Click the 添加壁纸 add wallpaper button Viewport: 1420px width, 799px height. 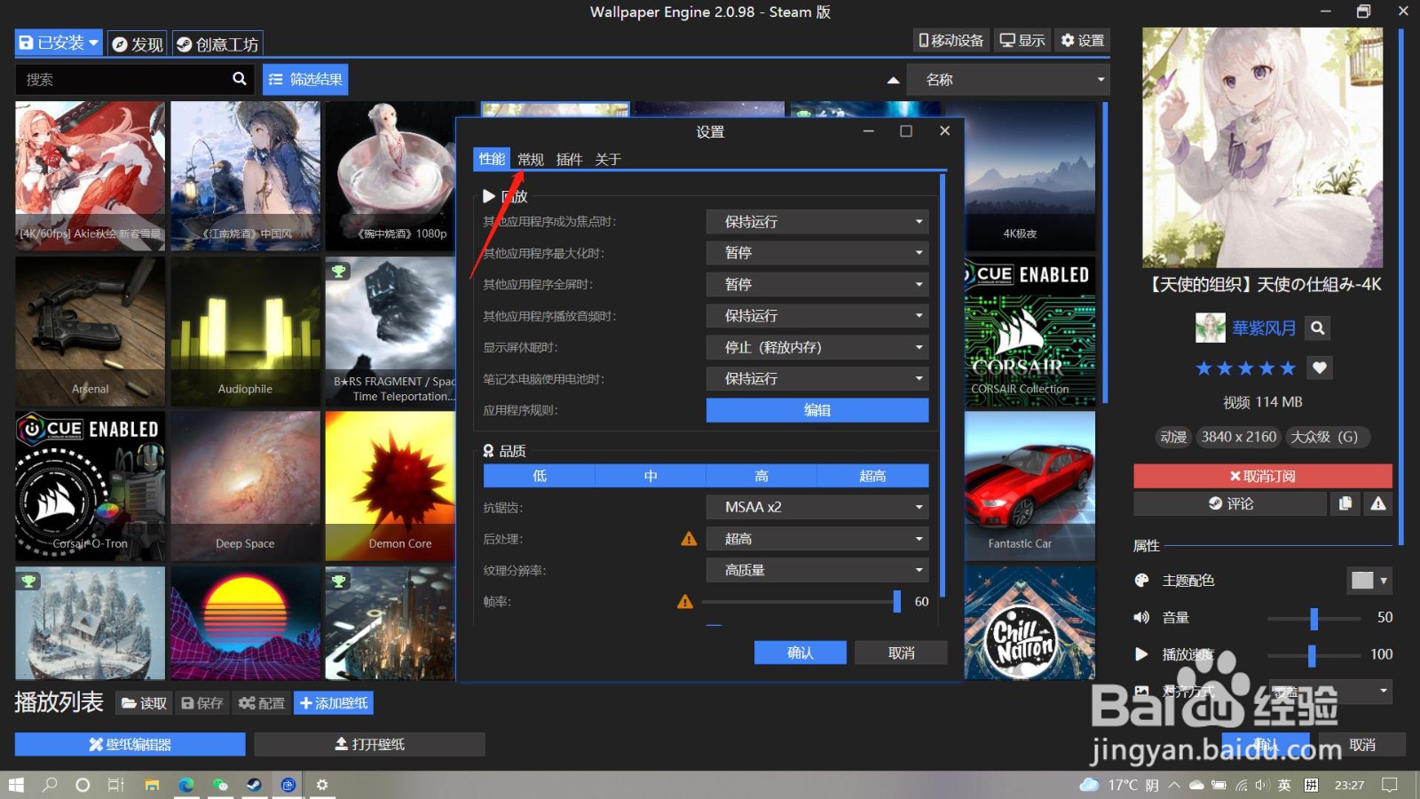coord(334,703)
